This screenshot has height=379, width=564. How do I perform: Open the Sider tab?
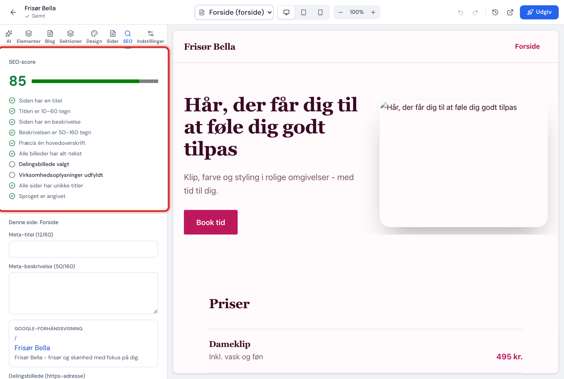coord(113,37)
